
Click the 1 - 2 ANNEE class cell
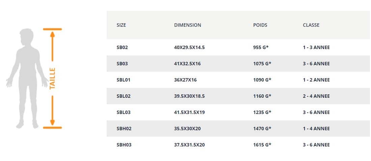[x=316, y=80]
